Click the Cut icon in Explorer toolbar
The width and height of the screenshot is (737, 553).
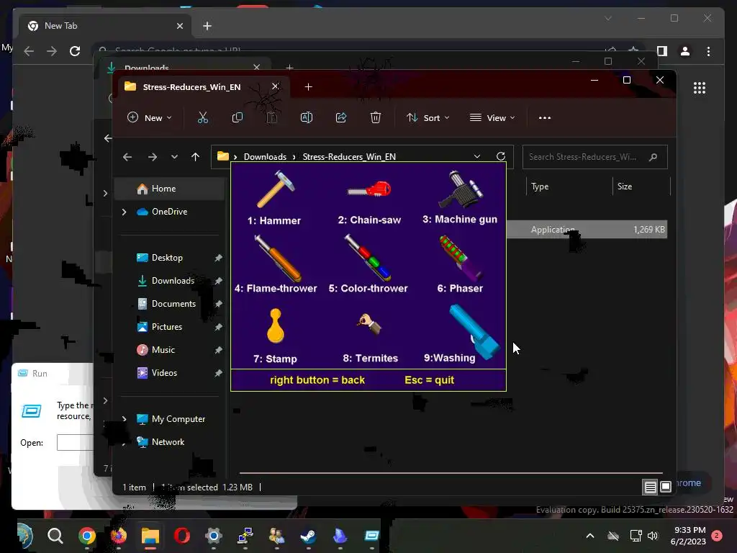click(x=202, y=117)
